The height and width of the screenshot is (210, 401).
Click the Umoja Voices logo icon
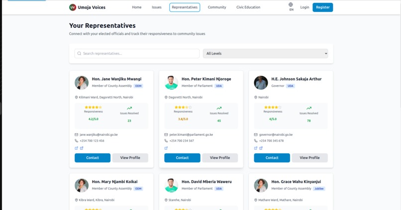73,7
